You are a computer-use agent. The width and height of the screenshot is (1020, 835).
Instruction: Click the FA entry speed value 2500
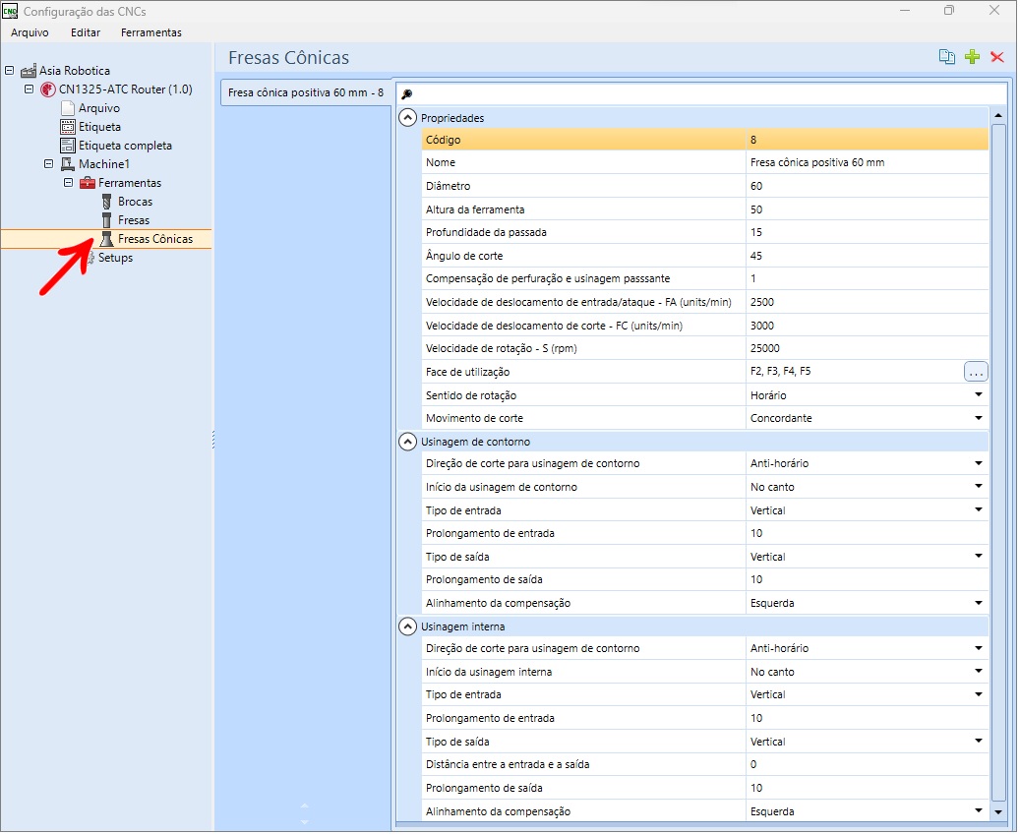click(x=868, y=303)
